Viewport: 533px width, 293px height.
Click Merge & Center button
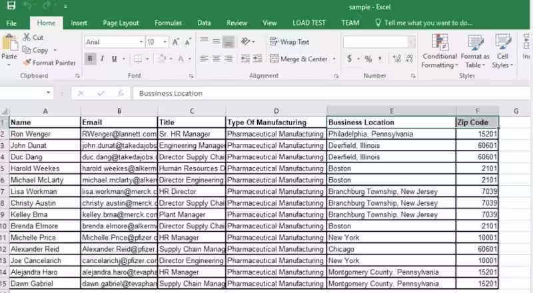(x=298, y=59)
